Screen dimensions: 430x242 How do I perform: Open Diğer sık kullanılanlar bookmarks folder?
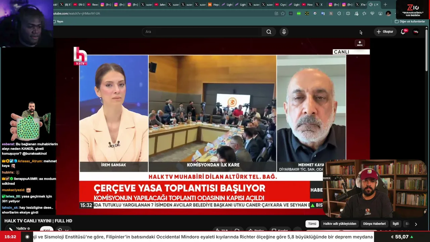[410, 22]
